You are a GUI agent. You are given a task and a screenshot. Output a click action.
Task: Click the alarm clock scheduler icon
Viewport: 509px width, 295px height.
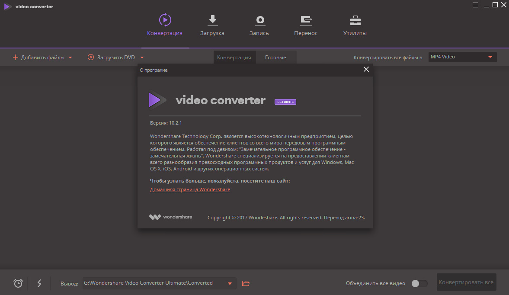[x=18, y=283]
